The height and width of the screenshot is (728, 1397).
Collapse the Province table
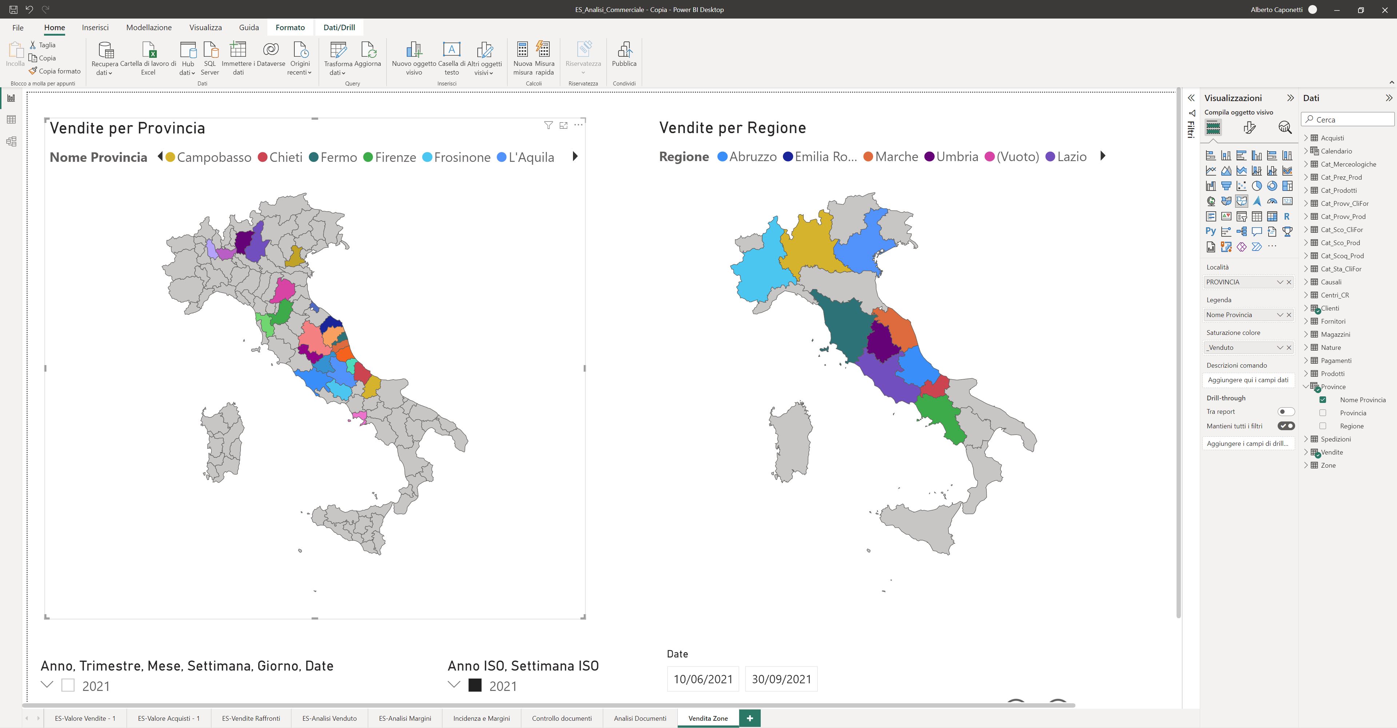coord(1306,387)
